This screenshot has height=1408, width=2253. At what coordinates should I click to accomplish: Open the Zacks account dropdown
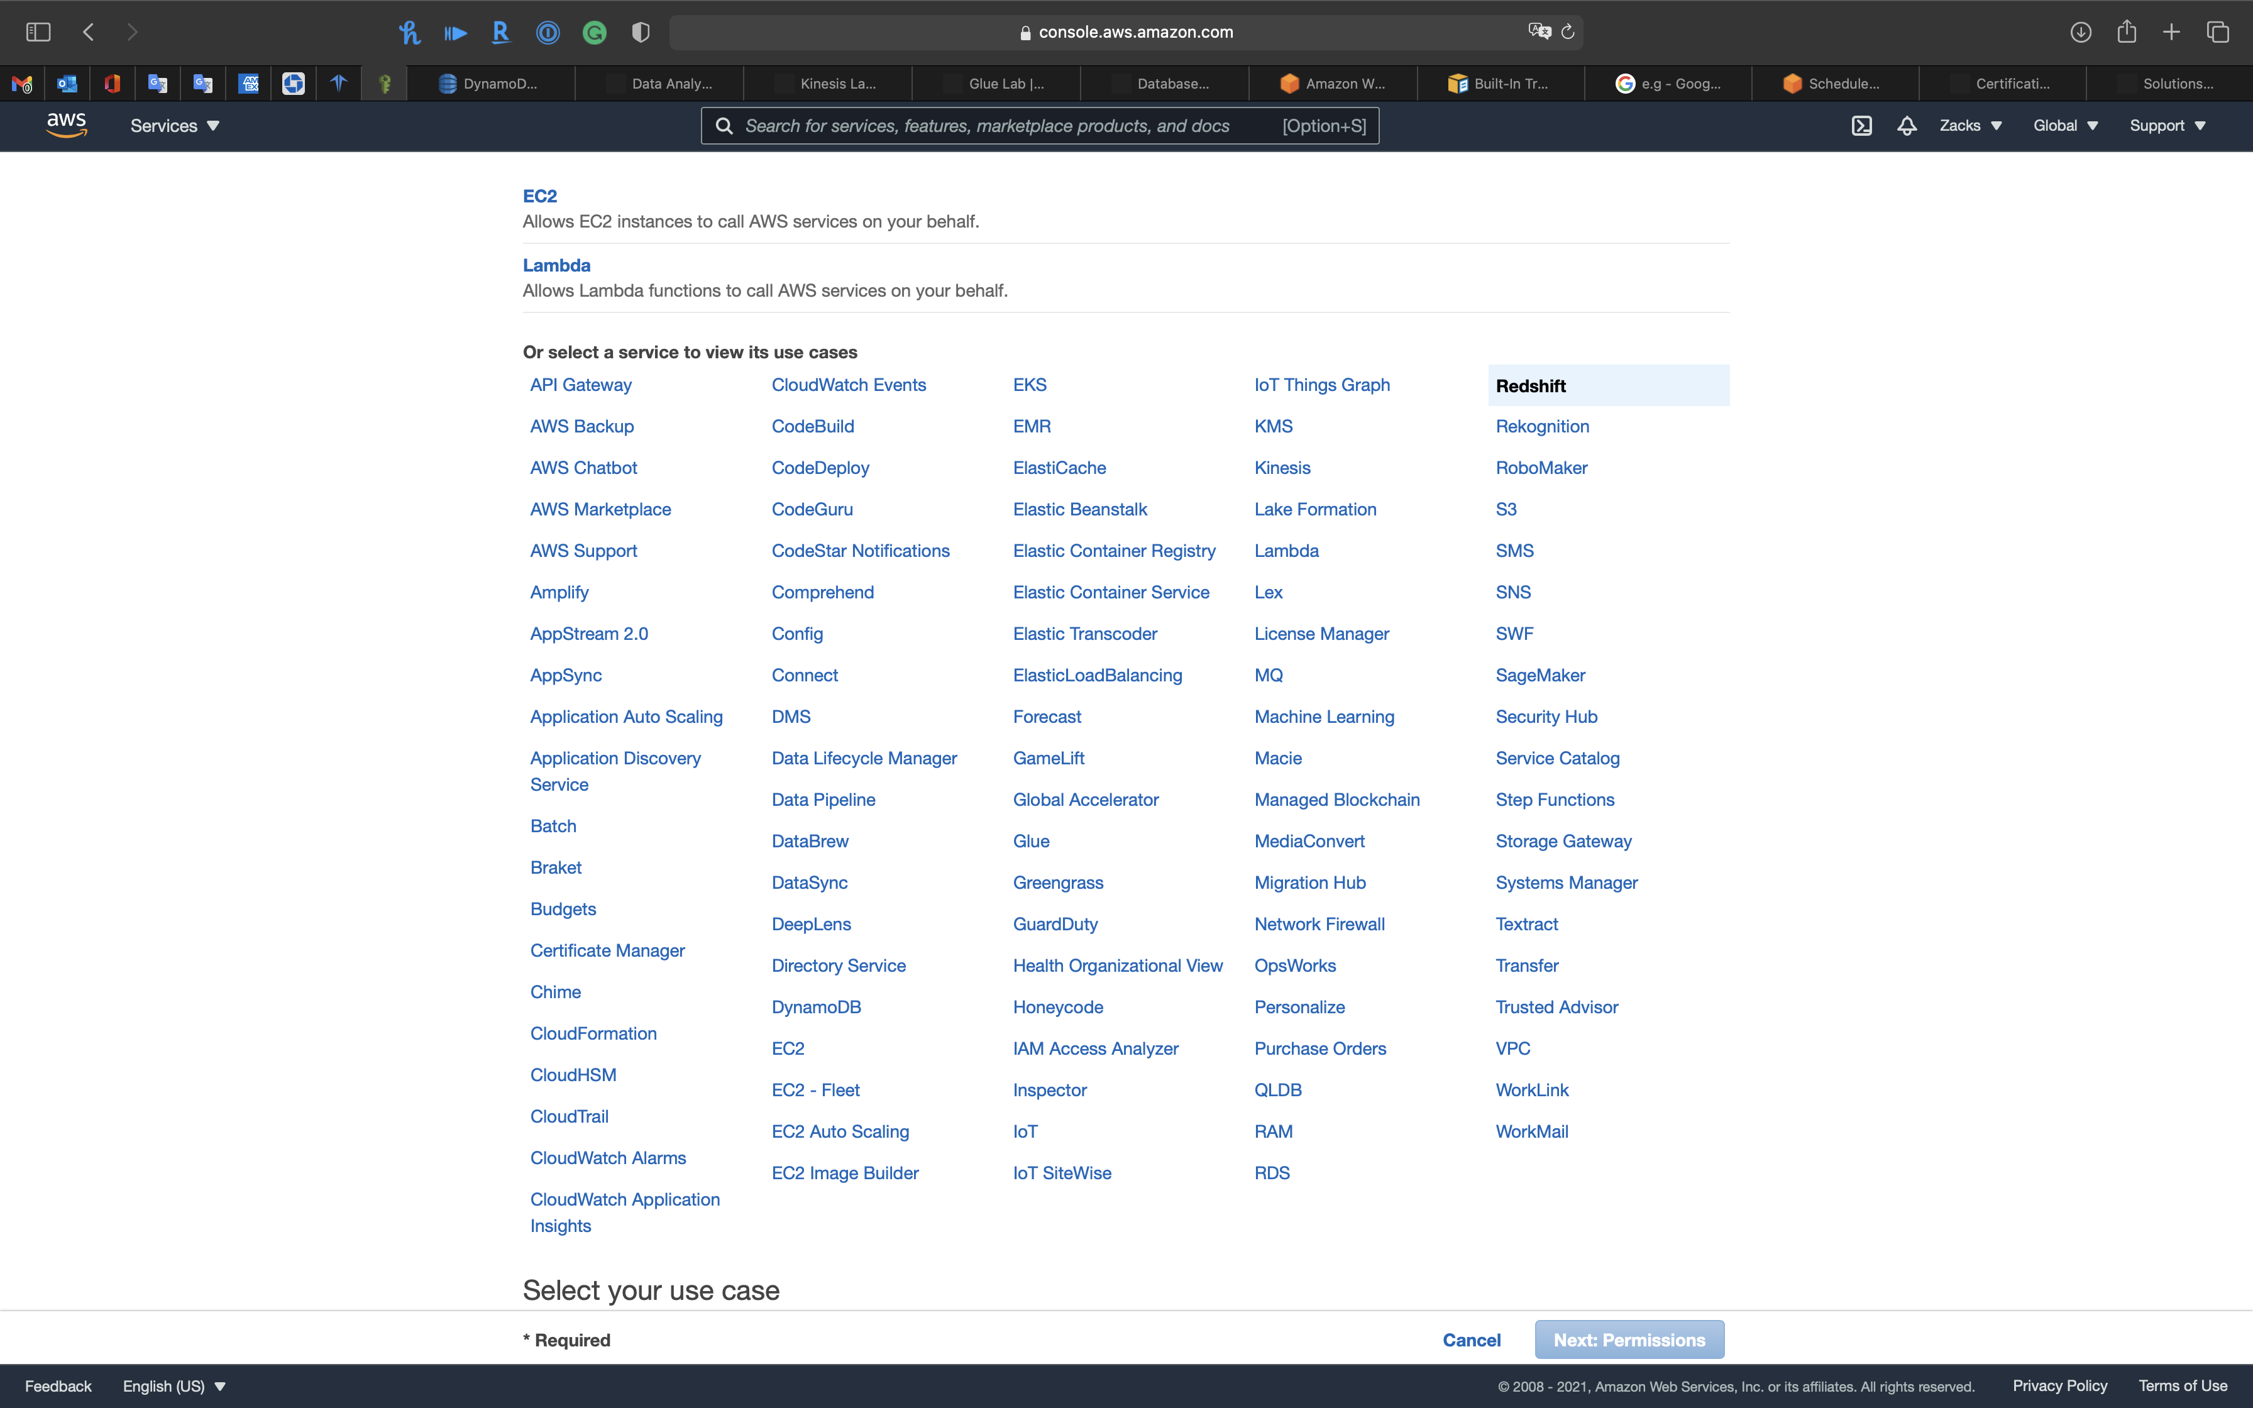point(1970,126)
